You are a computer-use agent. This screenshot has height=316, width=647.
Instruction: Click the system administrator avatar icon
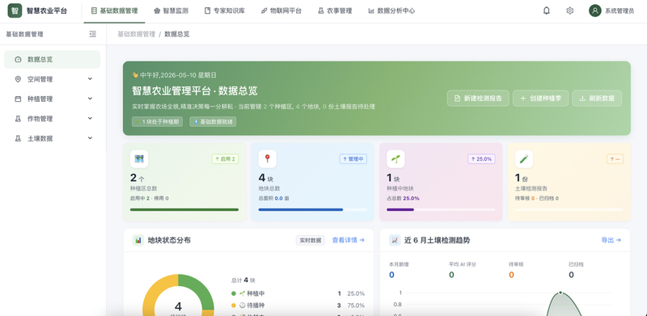click(x=594, y=11)
